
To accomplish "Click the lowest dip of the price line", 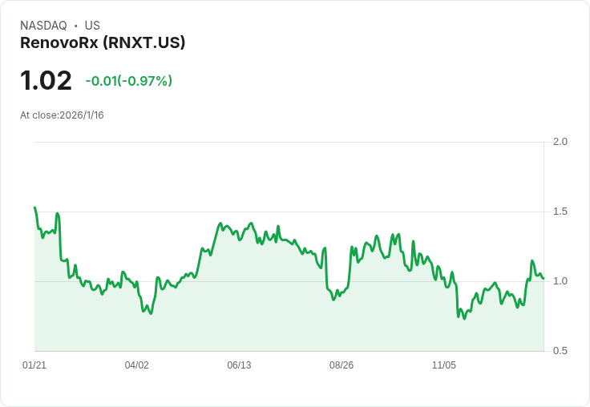I will tap(463, 319).
